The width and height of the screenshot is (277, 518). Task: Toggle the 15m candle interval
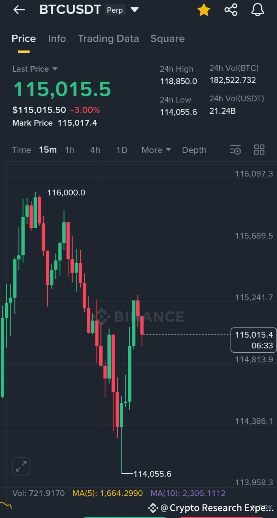tap(47, 150)
